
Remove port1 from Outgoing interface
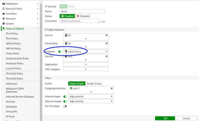pos(112,88)
